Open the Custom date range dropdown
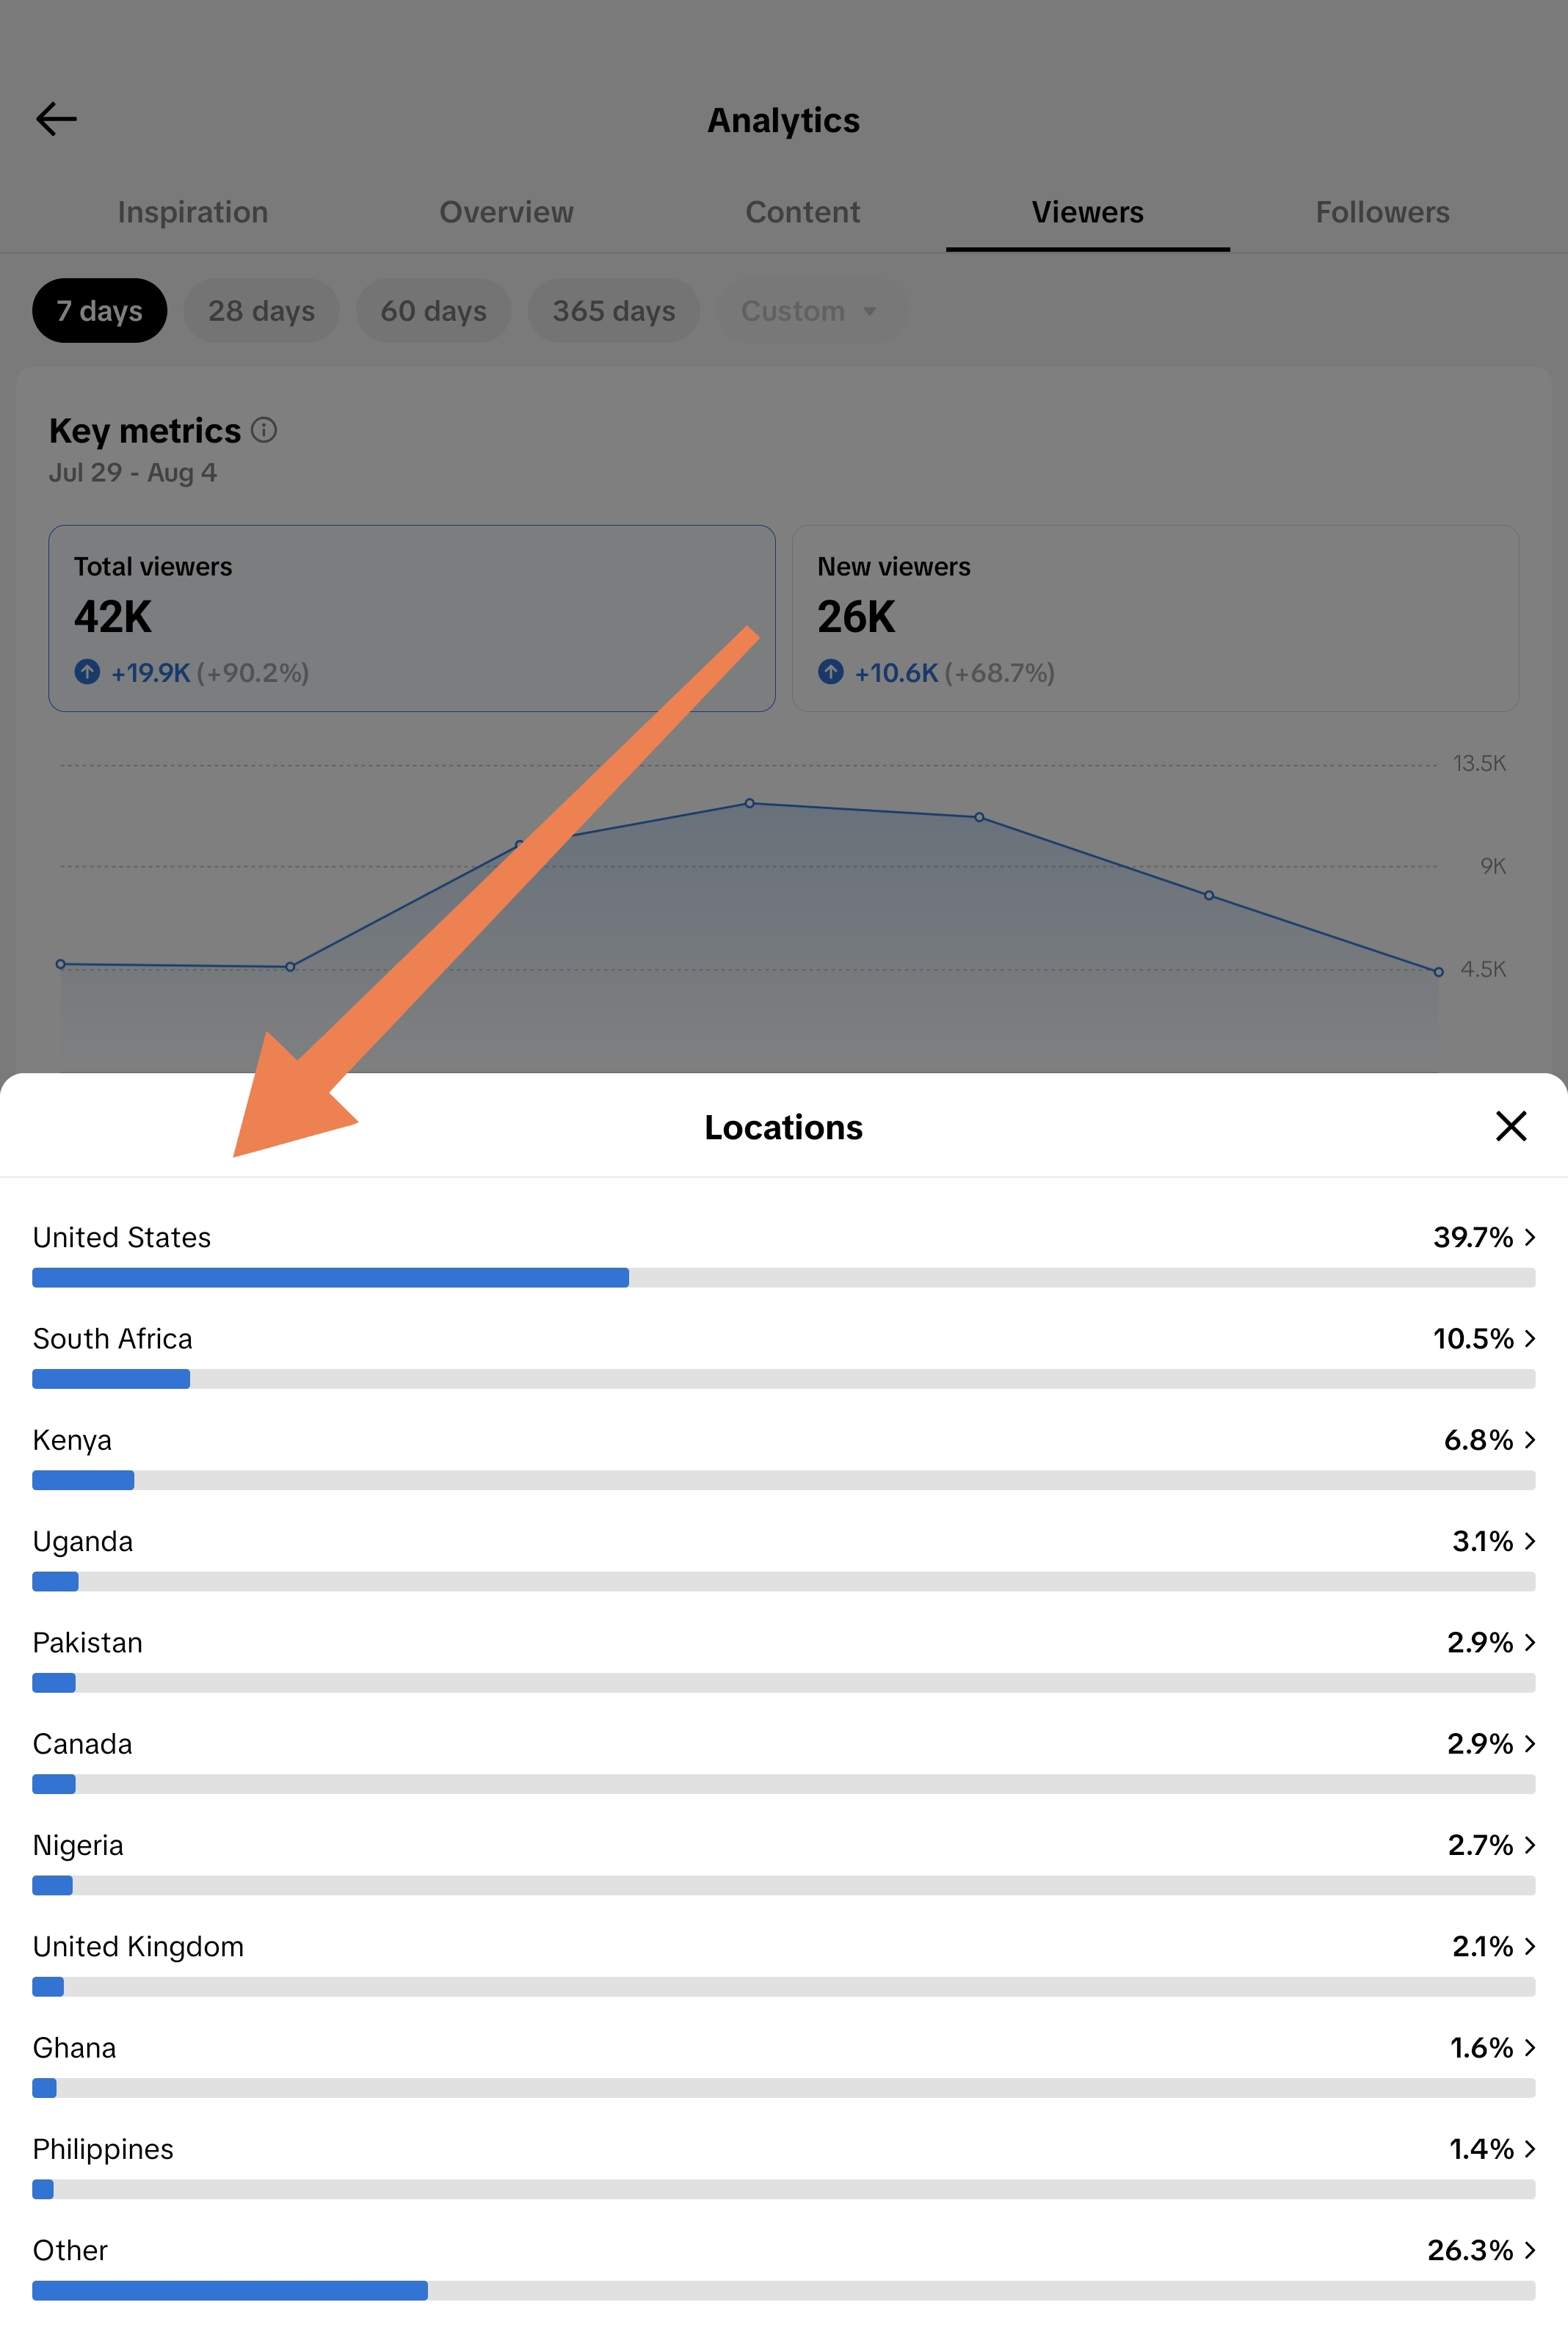This screenshot has width=1568, height=2349. click(x=811, y=311)
